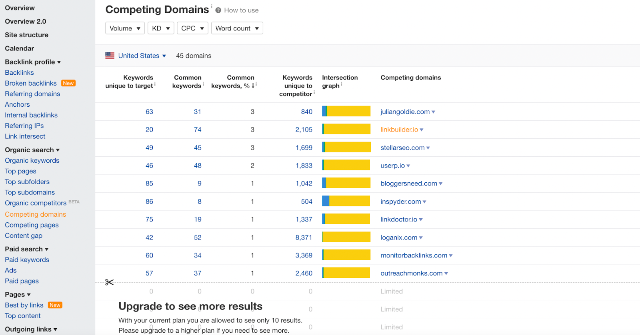Click 74 common keywords for linkbuilder.io
This screenshot has width=640, height=335.
[x=198, y=130]
